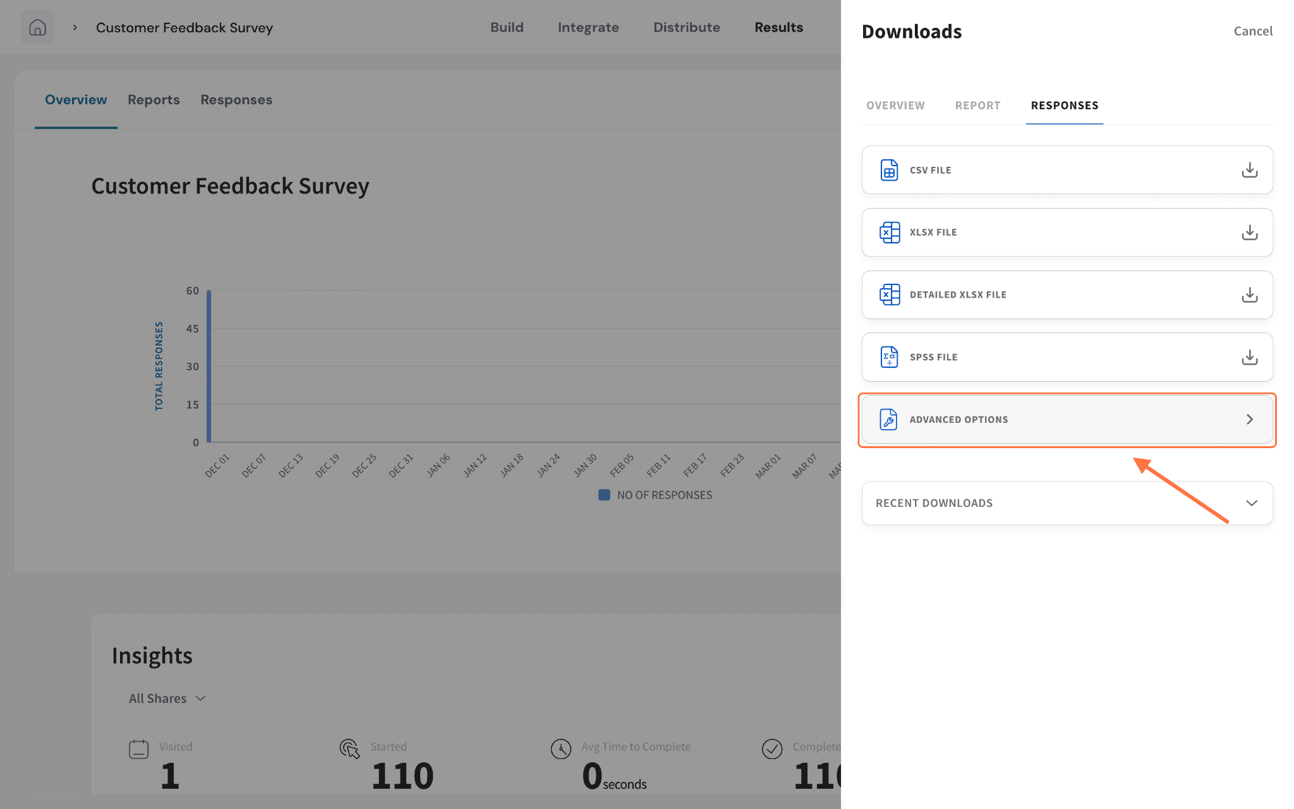Click the Started cursor icon in Insights
The height and width of the screenshot is (809, 1294).
(x=349, y=749)
